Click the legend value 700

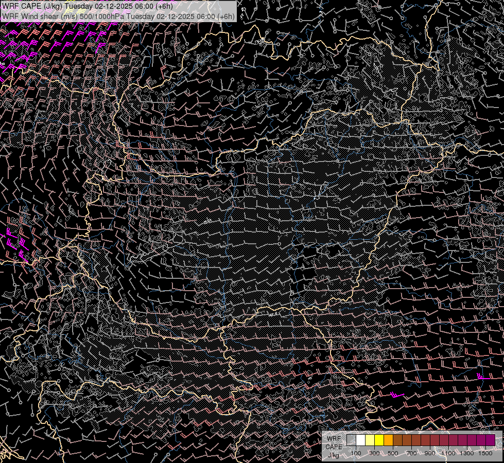coord(411,453)
